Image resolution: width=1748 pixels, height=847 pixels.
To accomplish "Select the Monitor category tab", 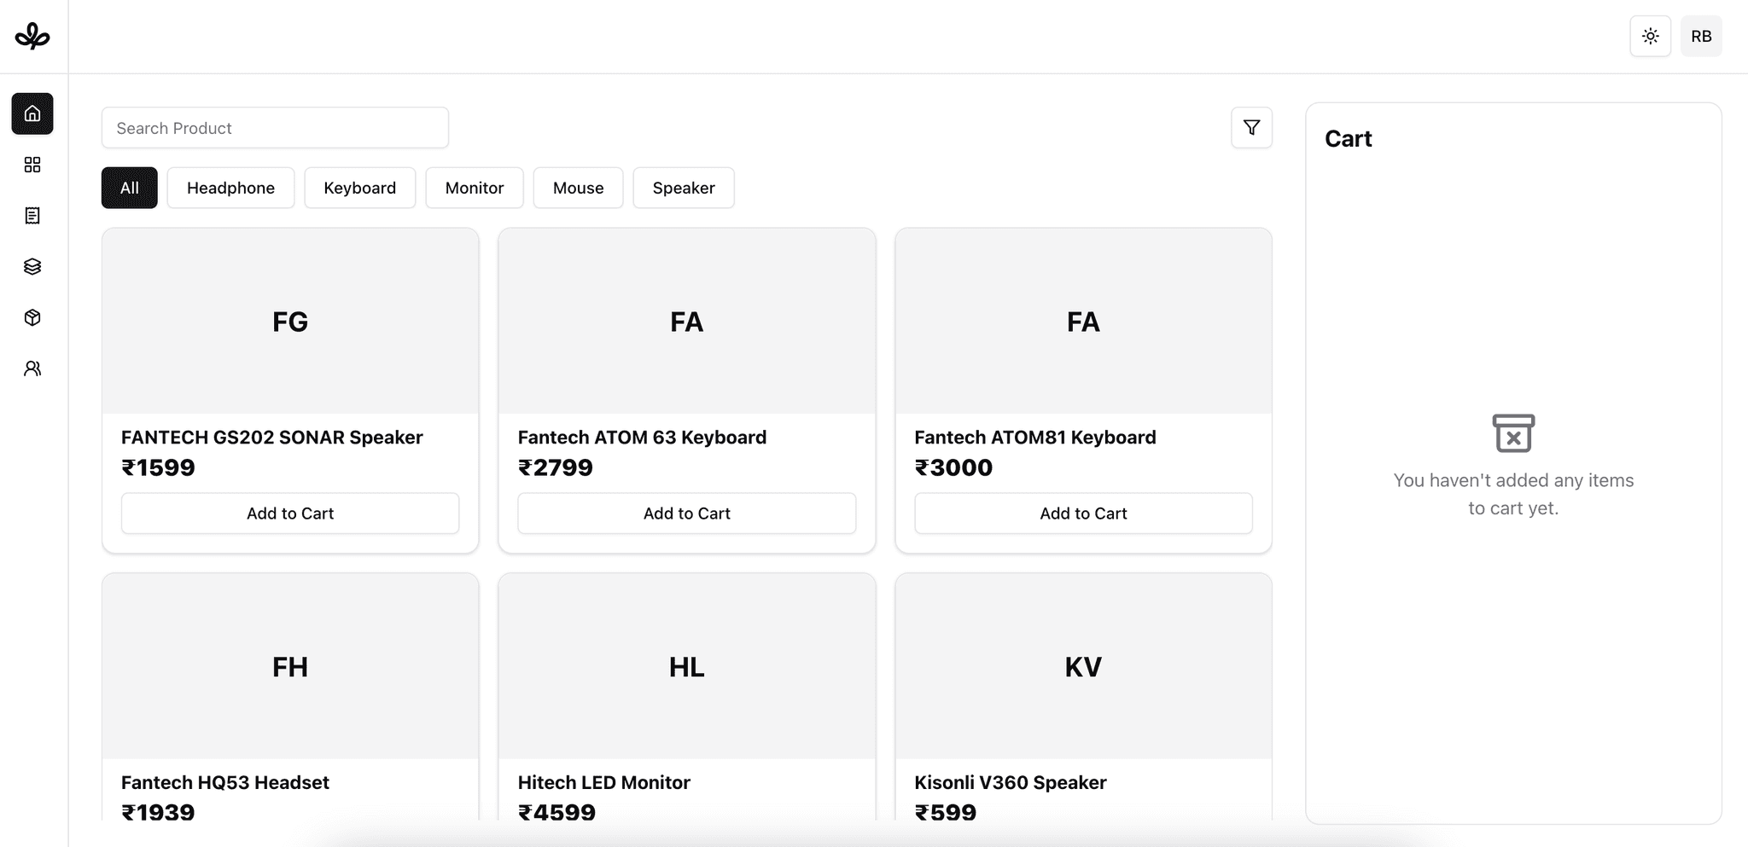I will (475, 188).
